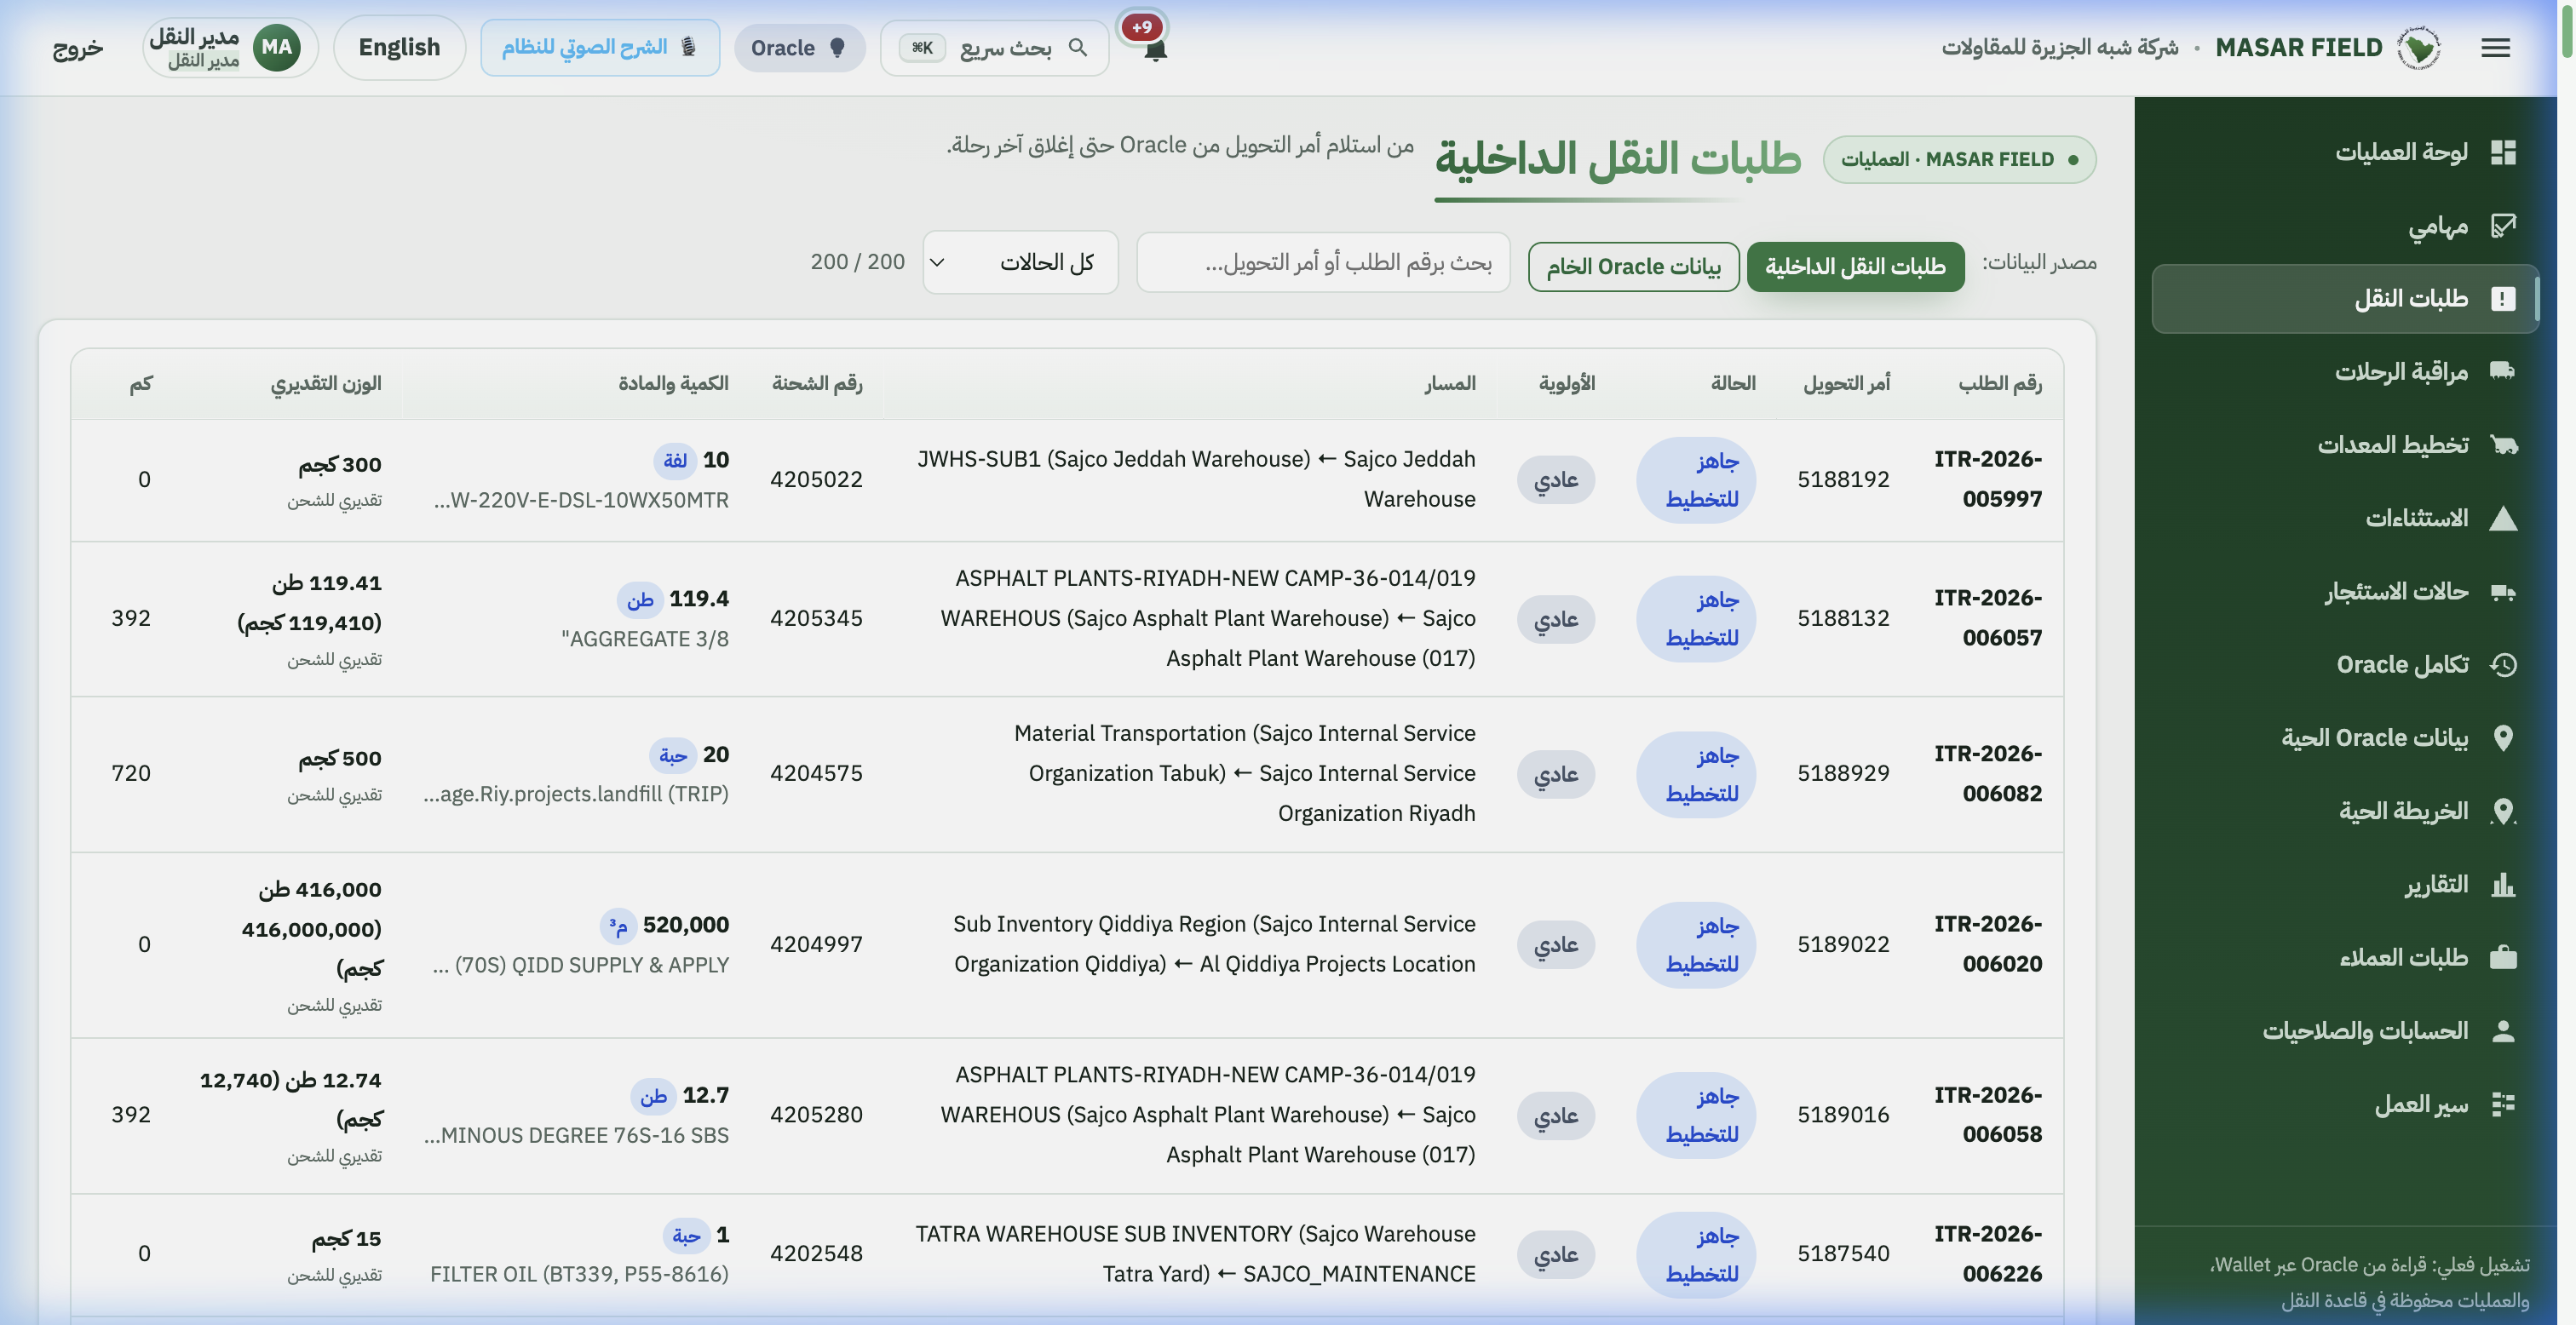The image size is (2576, 1325).
Task: Open the كل الحالات status dropdown
Action: coord(1020,262)
